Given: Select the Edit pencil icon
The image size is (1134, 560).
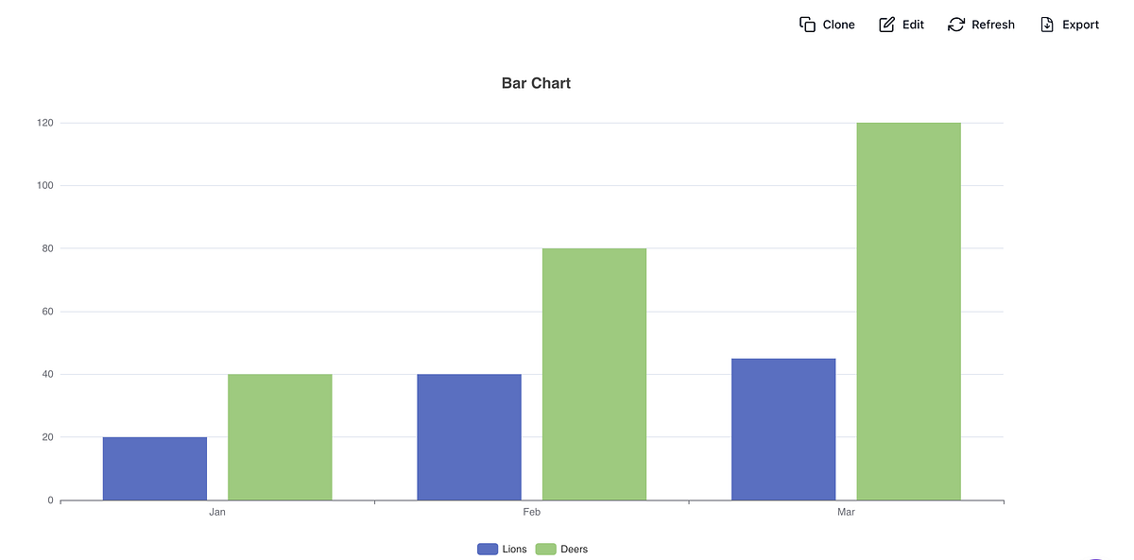Looking at the screenshot, I should point(886,24).
